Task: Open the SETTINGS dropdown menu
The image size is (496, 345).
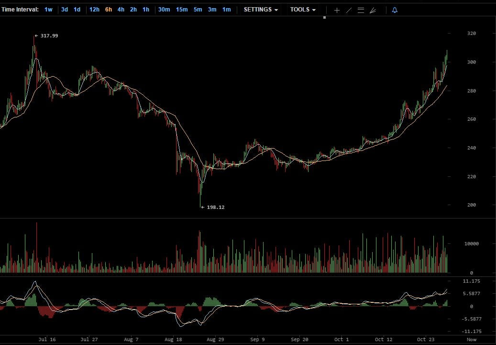Action: pyautogui.click(x=261, y=10)
